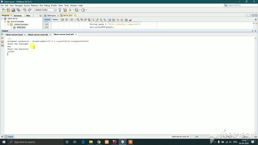Click the Profile Project clock icon

83,10
